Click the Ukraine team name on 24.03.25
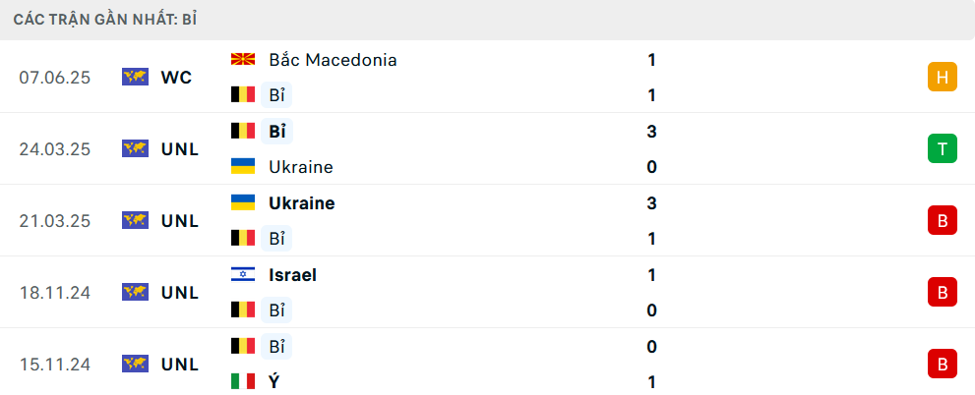This screenshot has width=975, height=395. click(300, 167)
